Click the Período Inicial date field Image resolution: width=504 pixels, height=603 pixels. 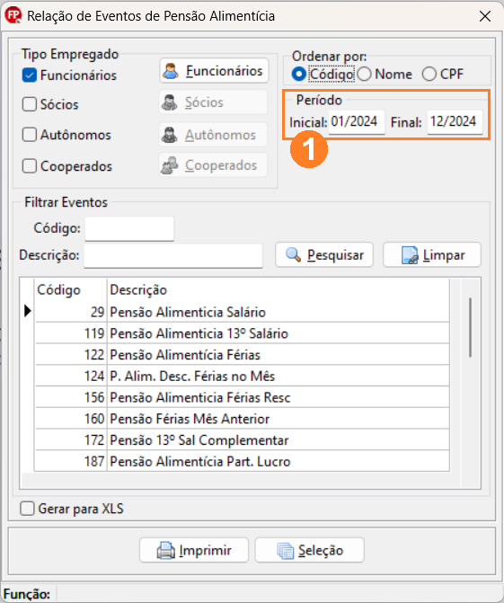pyautogui.click(x=357, y=122)
